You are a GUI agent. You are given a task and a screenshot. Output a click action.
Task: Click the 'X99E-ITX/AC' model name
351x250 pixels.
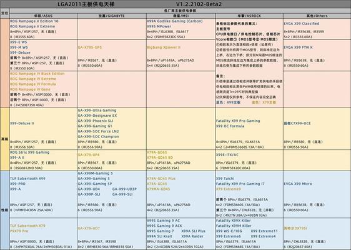pos(227,155)
